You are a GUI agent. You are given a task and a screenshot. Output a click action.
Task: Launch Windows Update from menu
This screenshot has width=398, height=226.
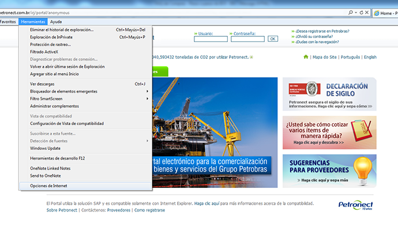tap(85, 148)
